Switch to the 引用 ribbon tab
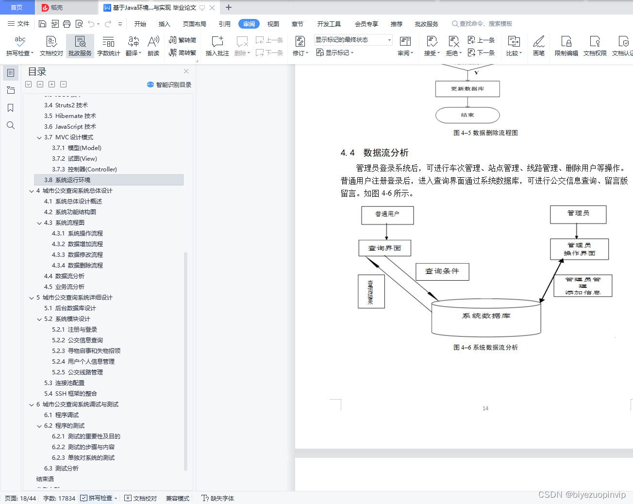This screenshot has height=504, width=633. 225,24
